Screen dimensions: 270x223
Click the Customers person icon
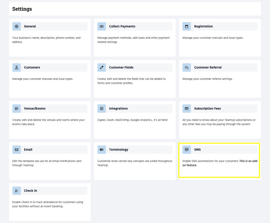16,67
